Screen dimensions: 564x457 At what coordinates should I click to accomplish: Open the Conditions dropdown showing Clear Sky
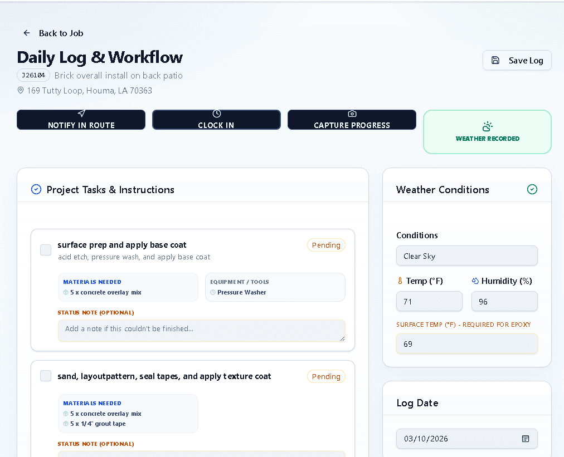point(466,255)
